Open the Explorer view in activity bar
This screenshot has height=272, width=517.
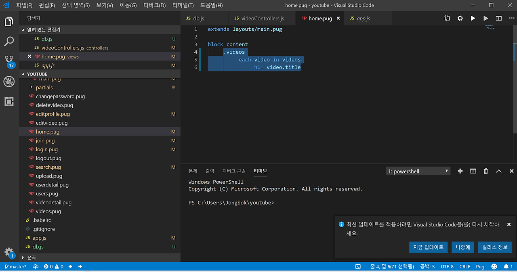coord(9,21)
